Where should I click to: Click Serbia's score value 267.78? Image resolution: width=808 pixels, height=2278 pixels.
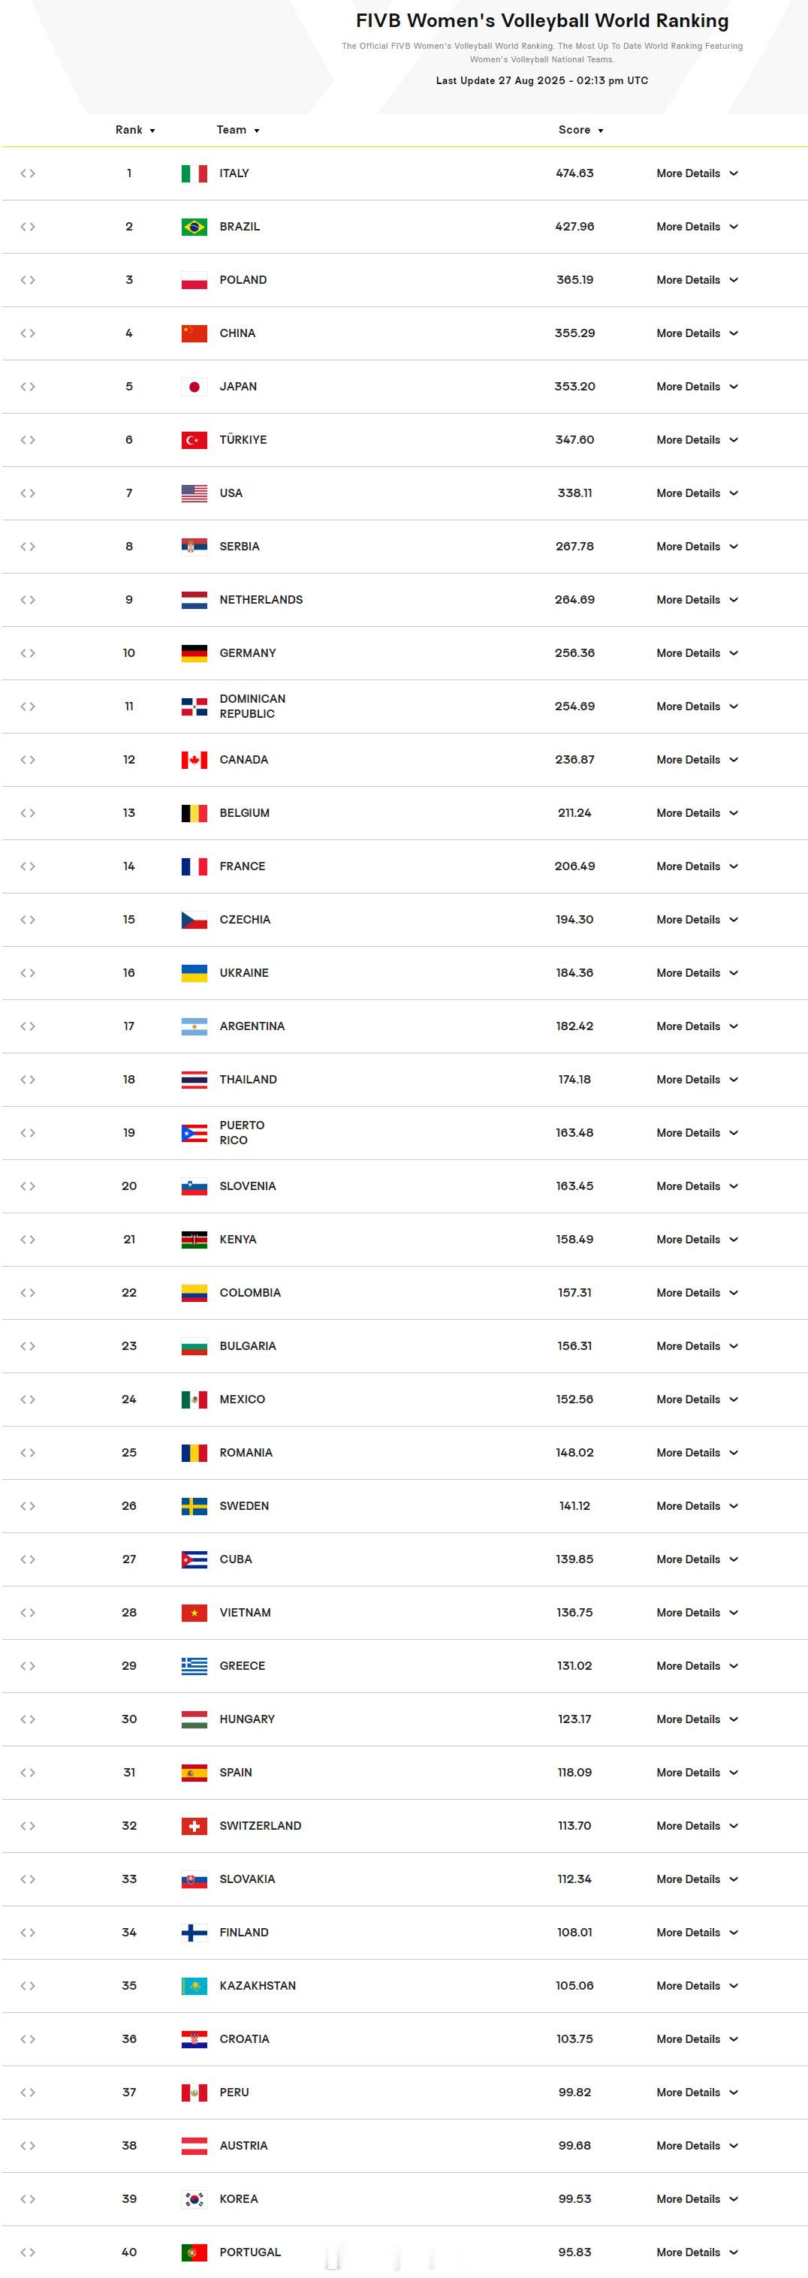coord(574,547)
